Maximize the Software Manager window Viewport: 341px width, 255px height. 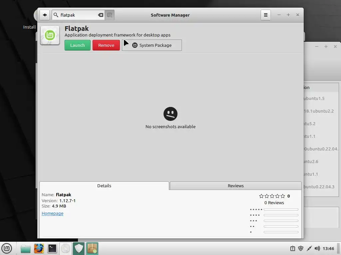tap(288, 15)
